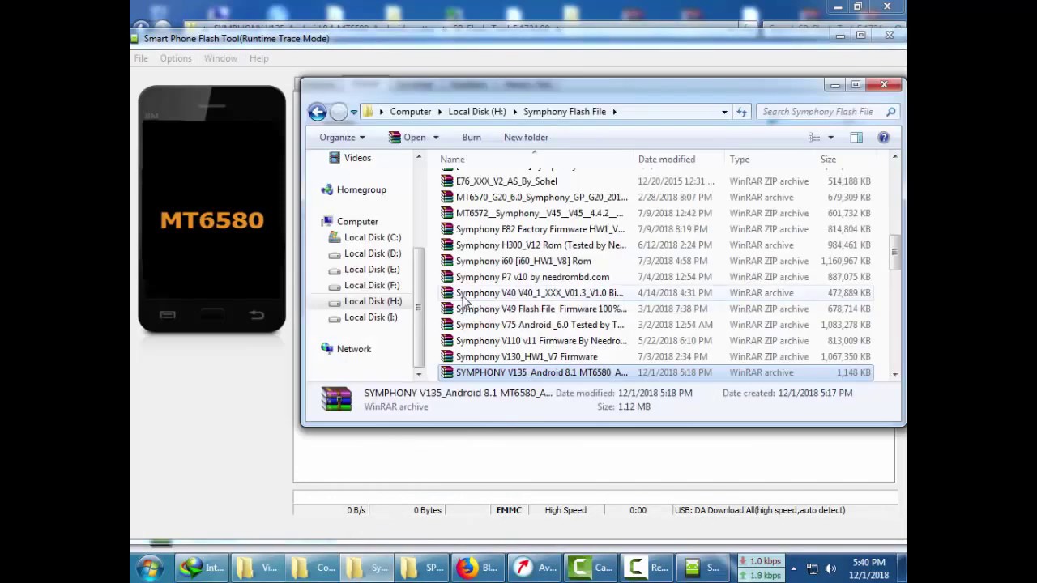Viewport: 1037px width, 583px height.
Task: Select Symphony E82 Factory Firmware file
Action: [656, 229]
